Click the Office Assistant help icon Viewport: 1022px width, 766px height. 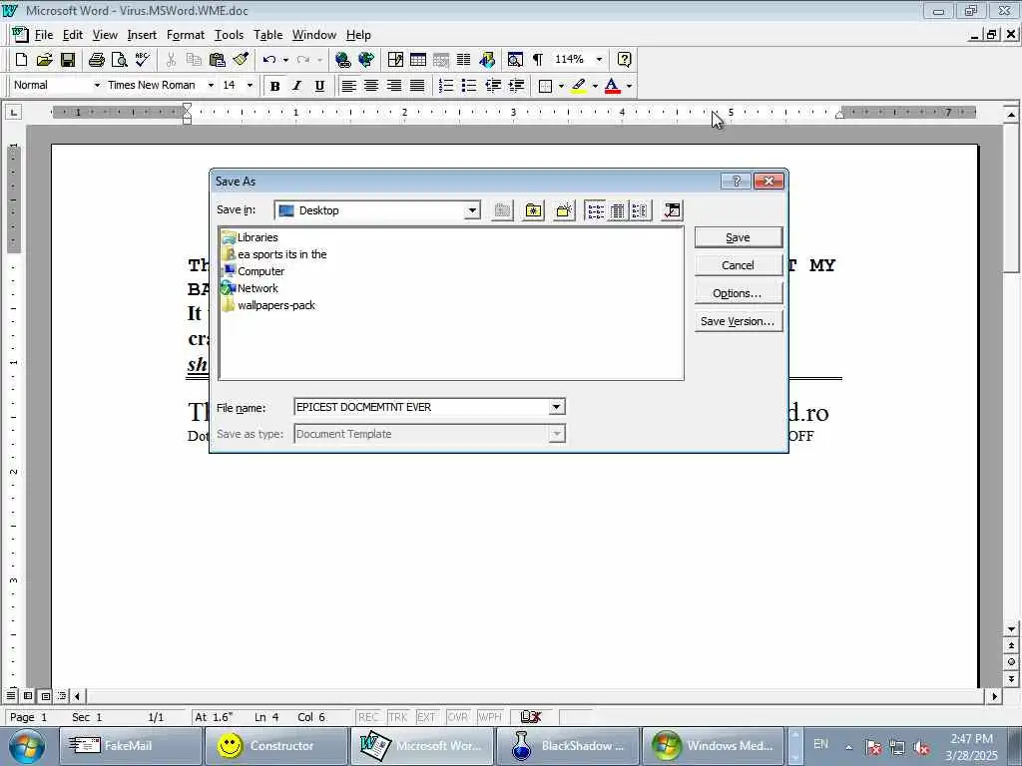[x=624, y=60]
